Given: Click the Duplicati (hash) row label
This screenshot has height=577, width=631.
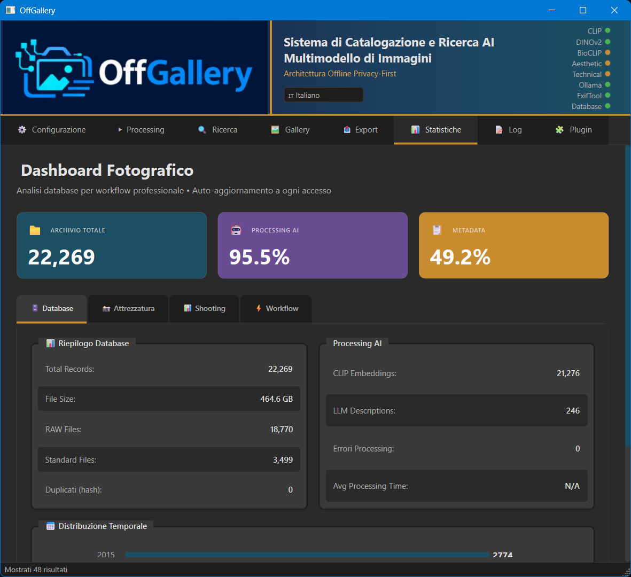Looking at the screenshot, I should [73, 490].
